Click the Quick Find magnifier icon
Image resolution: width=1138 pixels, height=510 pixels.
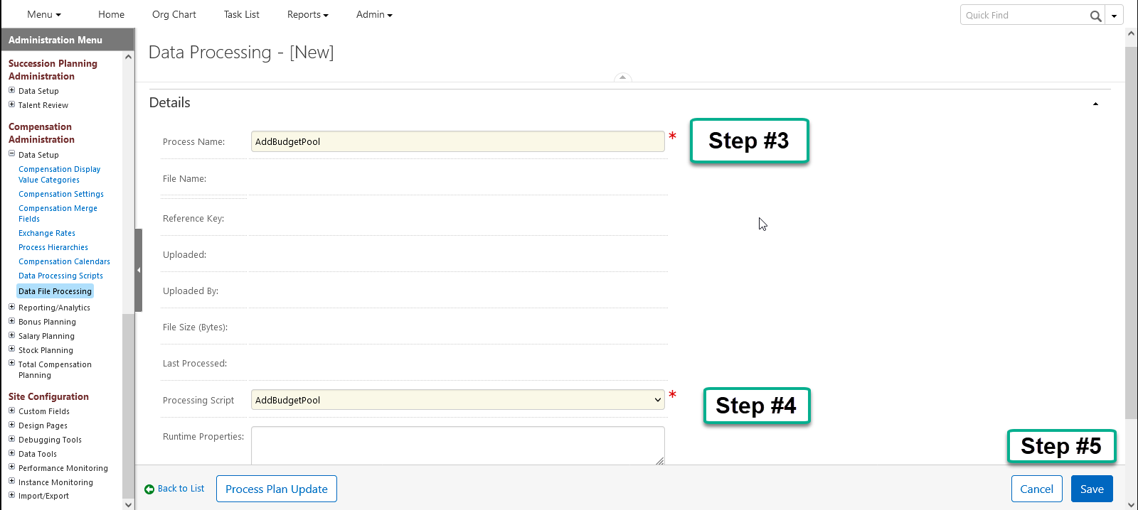coord(1095,16)
